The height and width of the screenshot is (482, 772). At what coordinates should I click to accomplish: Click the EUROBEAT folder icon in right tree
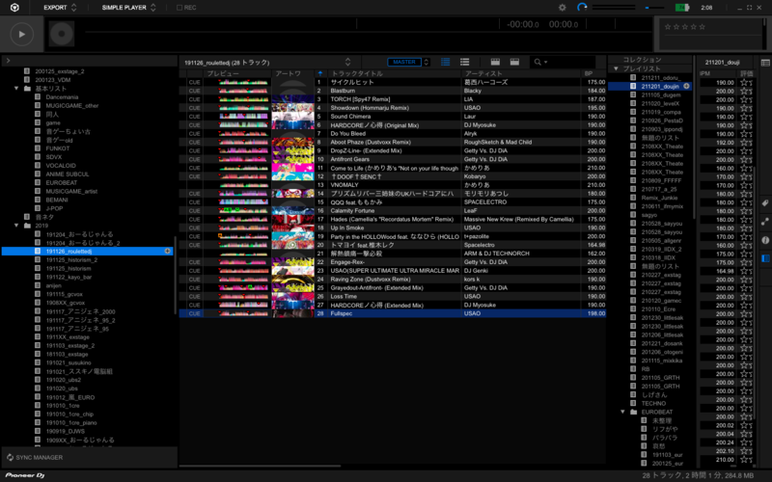click(x=634, y=413)
